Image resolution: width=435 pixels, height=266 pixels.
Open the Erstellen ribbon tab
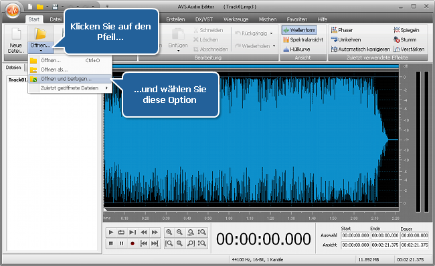pos(175,19)
